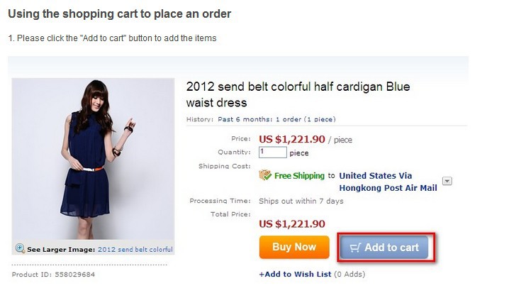Image resolution: width=531 pixels, height=293 pixels.
Task: Click the Product ID 558029684 text
Action: pos(53,274)
